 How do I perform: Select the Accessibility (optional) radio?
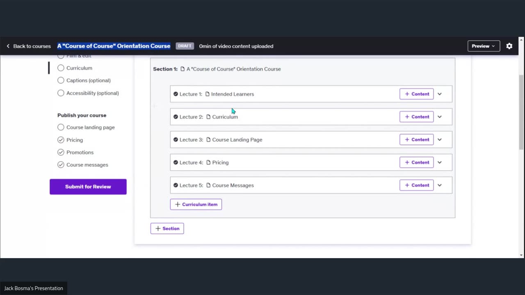(x=61, y=93)
